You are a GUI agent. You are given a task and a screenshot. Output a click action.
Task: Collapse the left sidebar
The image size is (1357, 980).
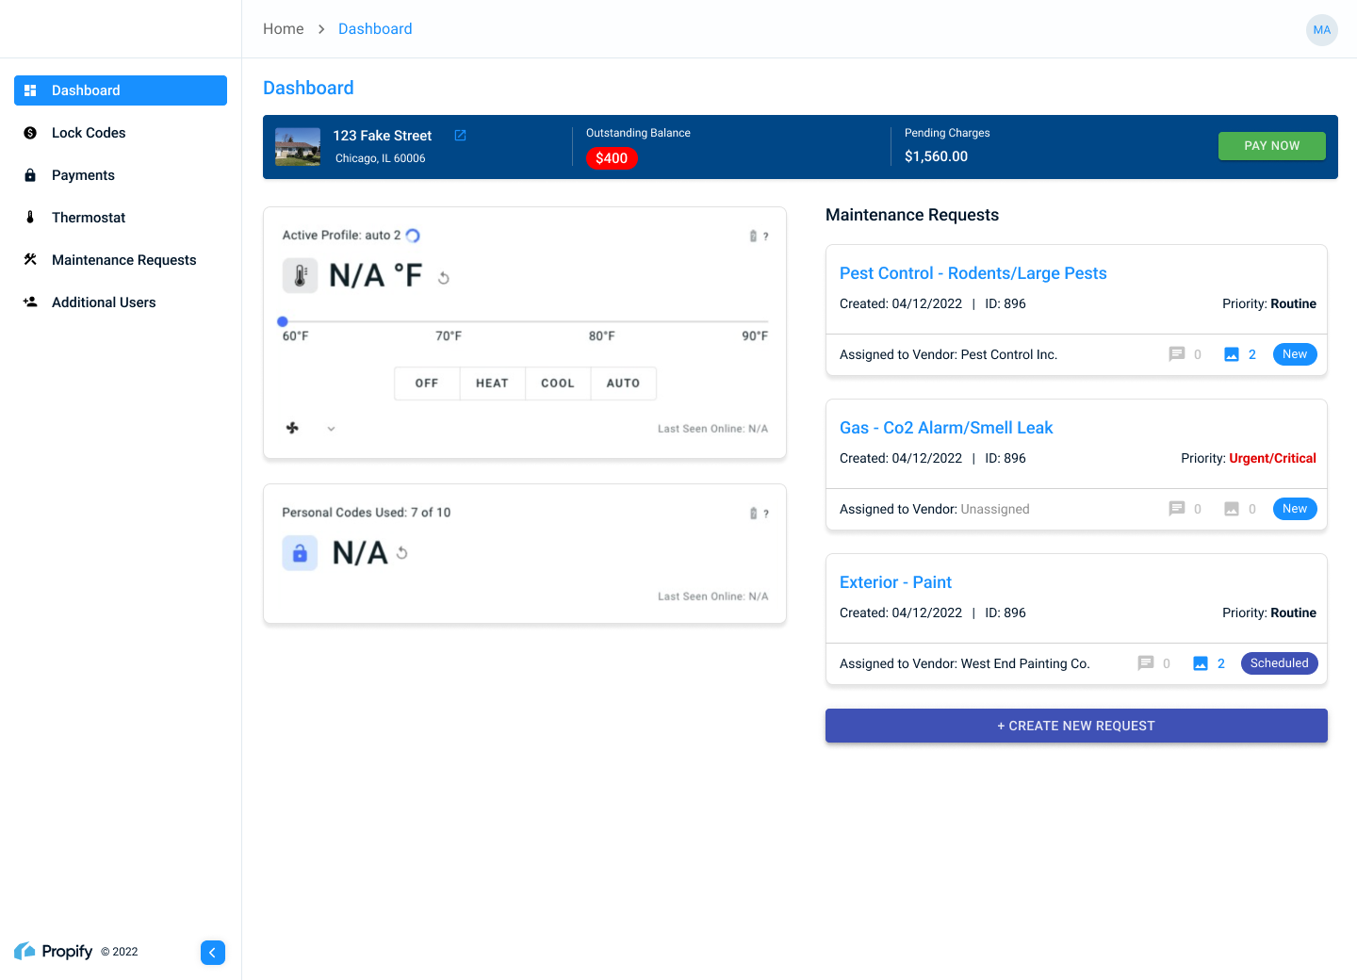tap(213, 953)
